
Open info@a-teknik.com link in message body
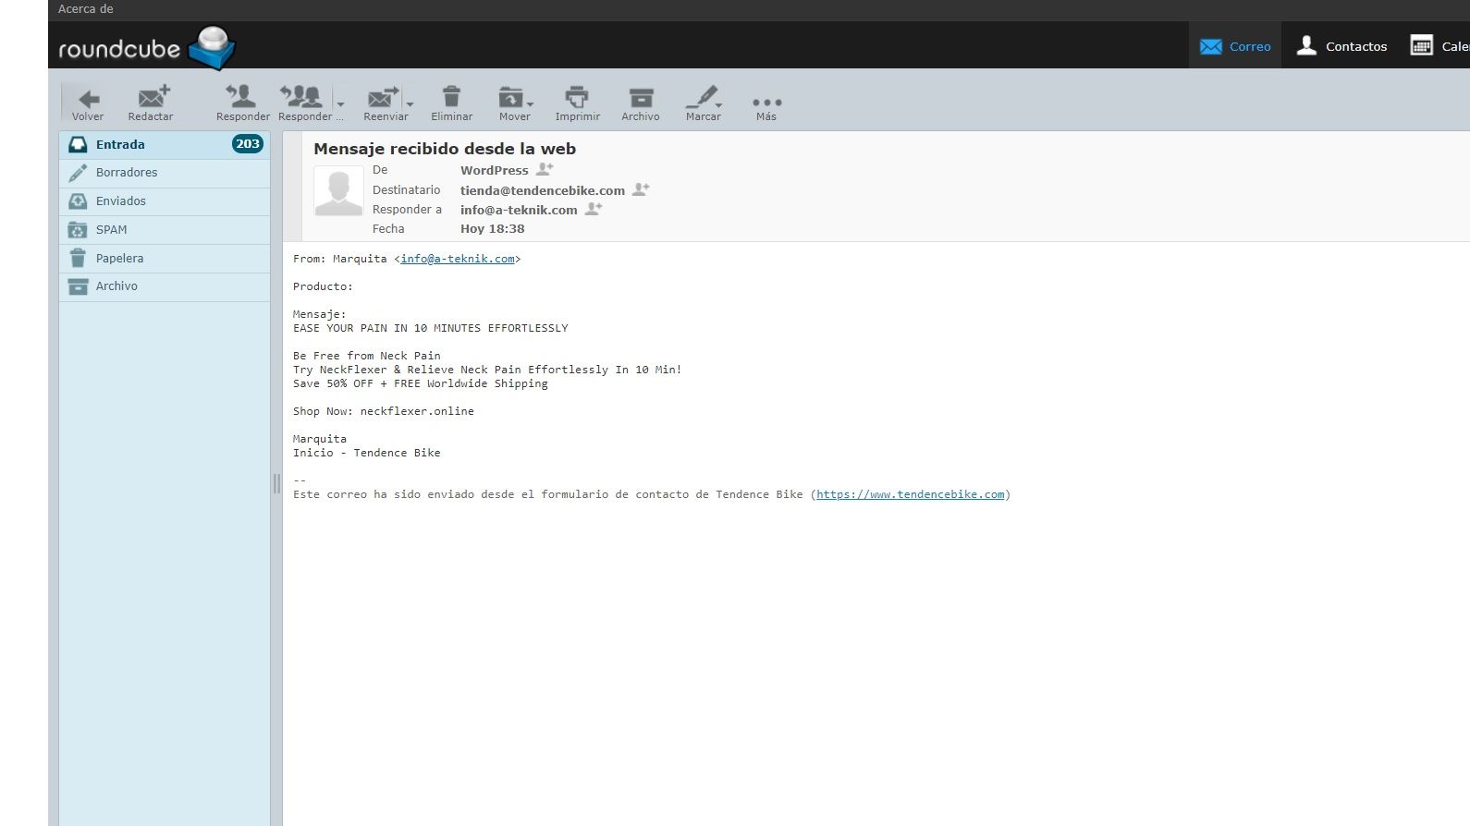[458, 259]
